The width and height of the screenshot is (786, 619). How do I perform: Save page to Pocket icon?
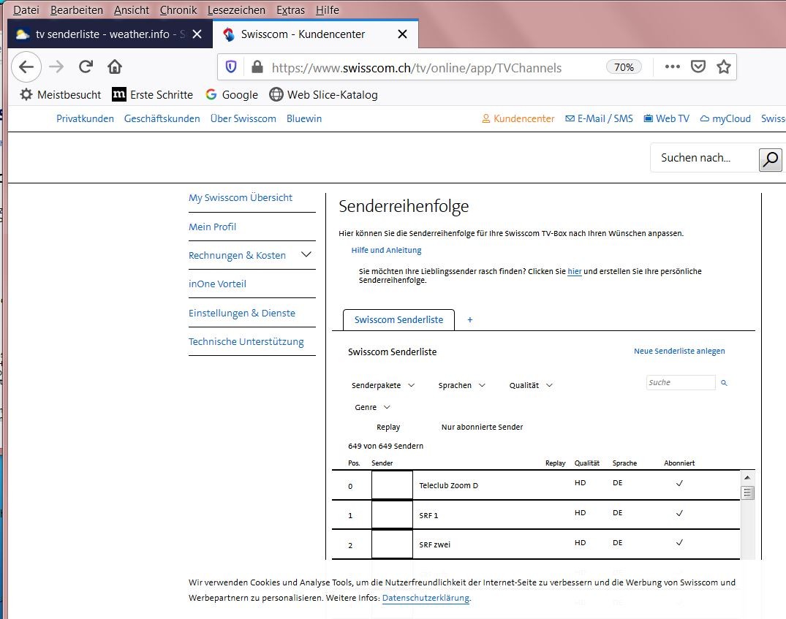click(698, 67)
